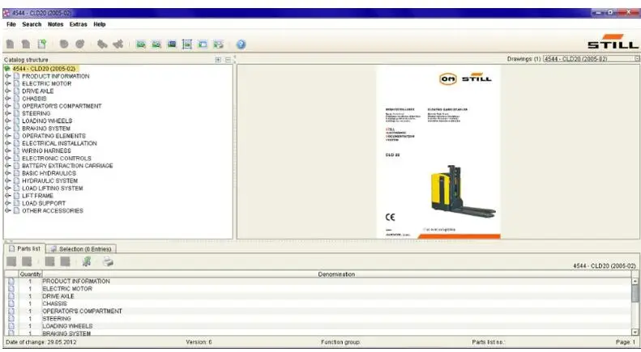This screenshot has height=352, width=641.
Task: Expand the PRODUCT INFORMATION tree node
Action: pos(8,76)
